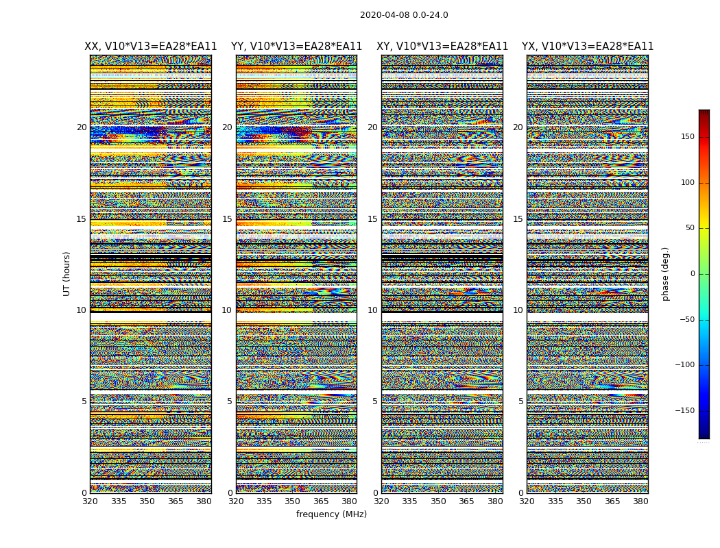720x548 pixels.
Task: Click inside the XY phase waterfall plot
Action: (442, 274)
